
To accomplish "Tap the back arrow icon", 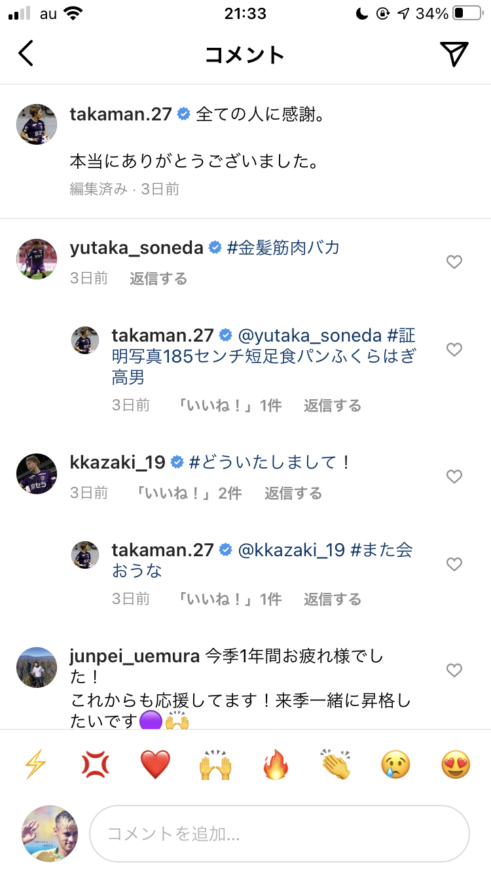I will tap(26, 54).
